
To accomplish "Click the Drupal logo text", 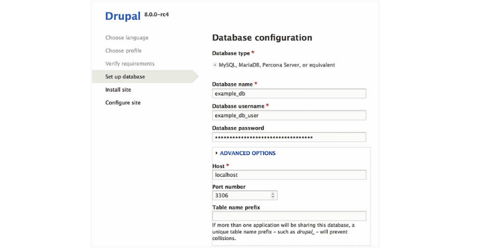I will [122, 15].
